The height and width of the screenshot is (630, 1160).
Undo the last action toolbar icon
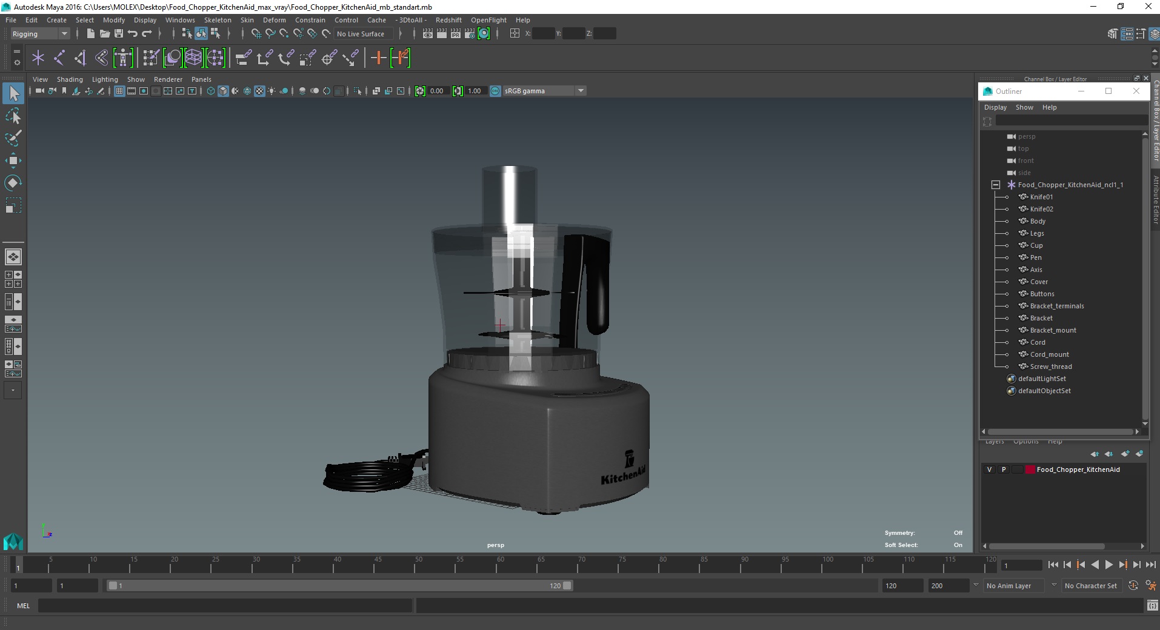pyautogui.click(x=133, y=34)
